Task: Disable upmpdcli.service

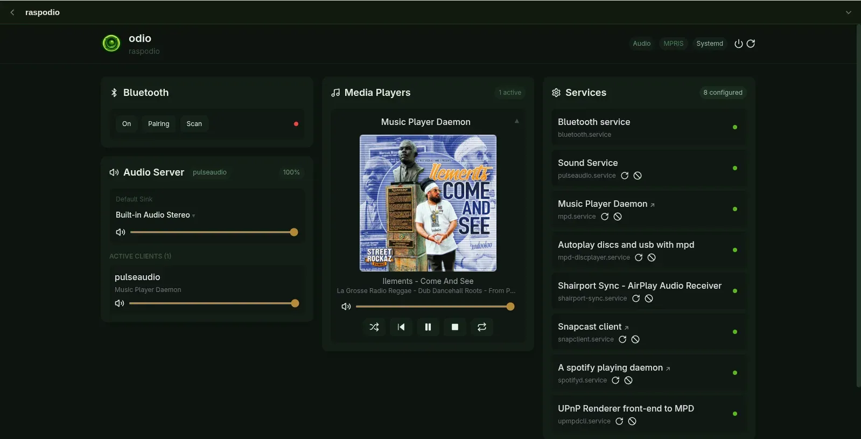Action: 632,421
